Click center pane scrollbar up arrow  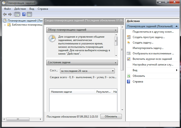122,27
